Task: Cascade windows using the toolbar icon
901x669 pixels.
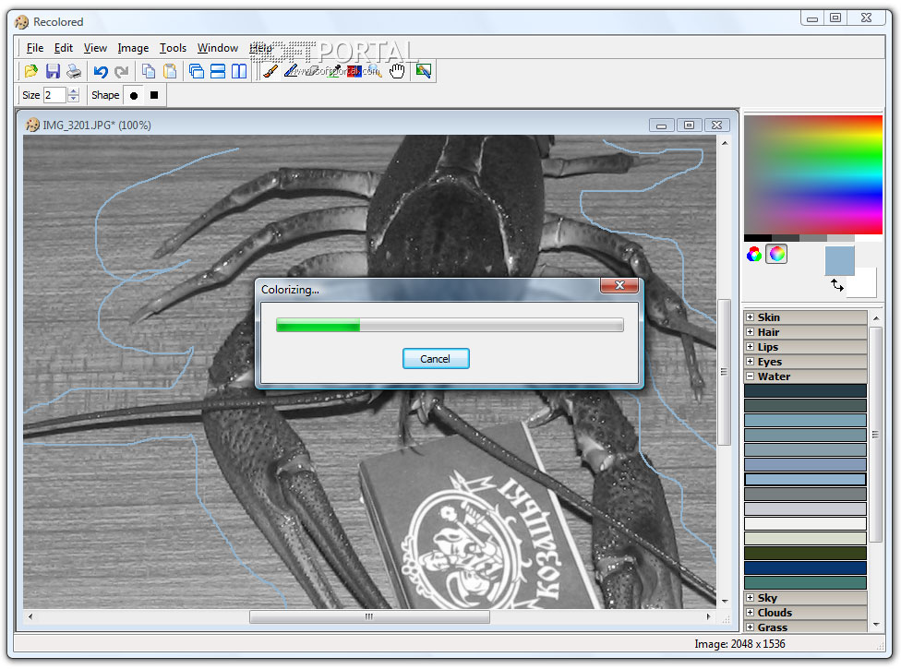Action: click(197, 71)
